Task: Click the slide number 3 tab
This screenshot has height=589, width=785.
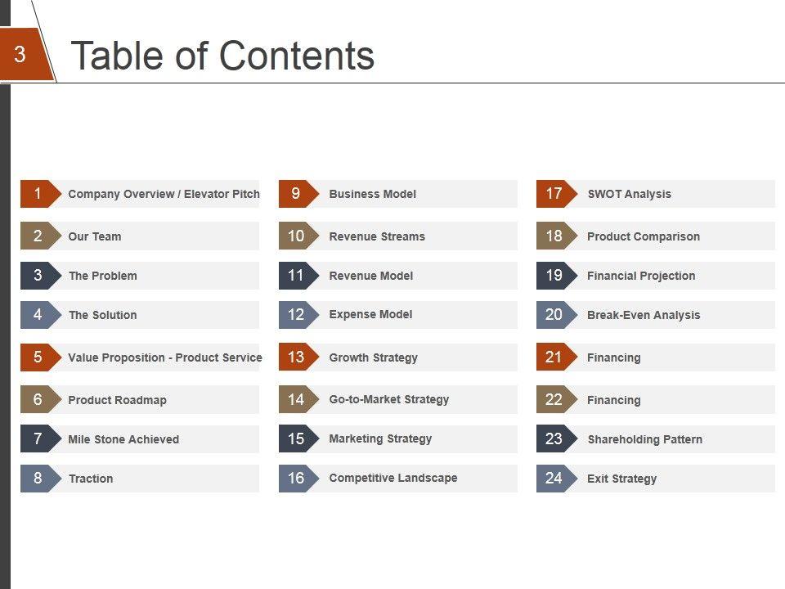Action: tap(20, 55)
